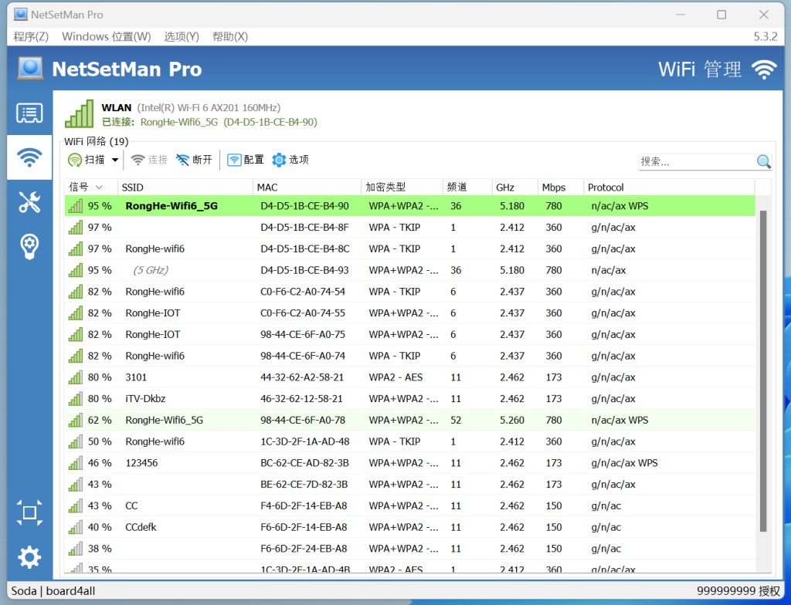The width and height of the screenshot is (791, 605).
Task: Click the NetSetMan Pro title bar icon
Action: [21, 14]
